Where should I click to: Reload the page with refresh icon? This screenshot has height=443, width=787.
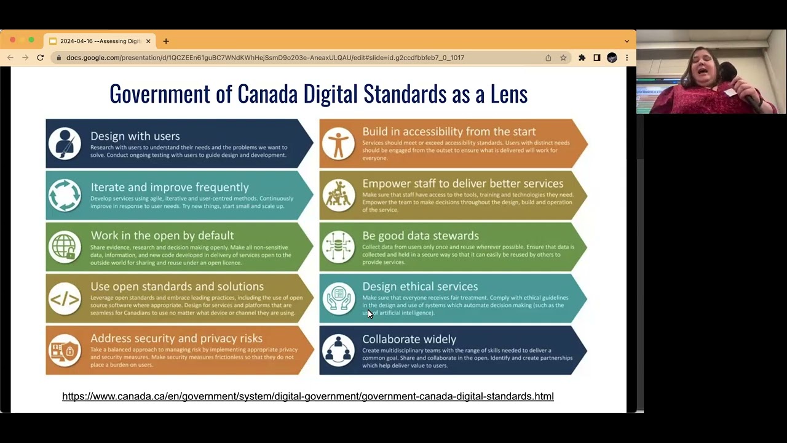[x=40, y=58]
